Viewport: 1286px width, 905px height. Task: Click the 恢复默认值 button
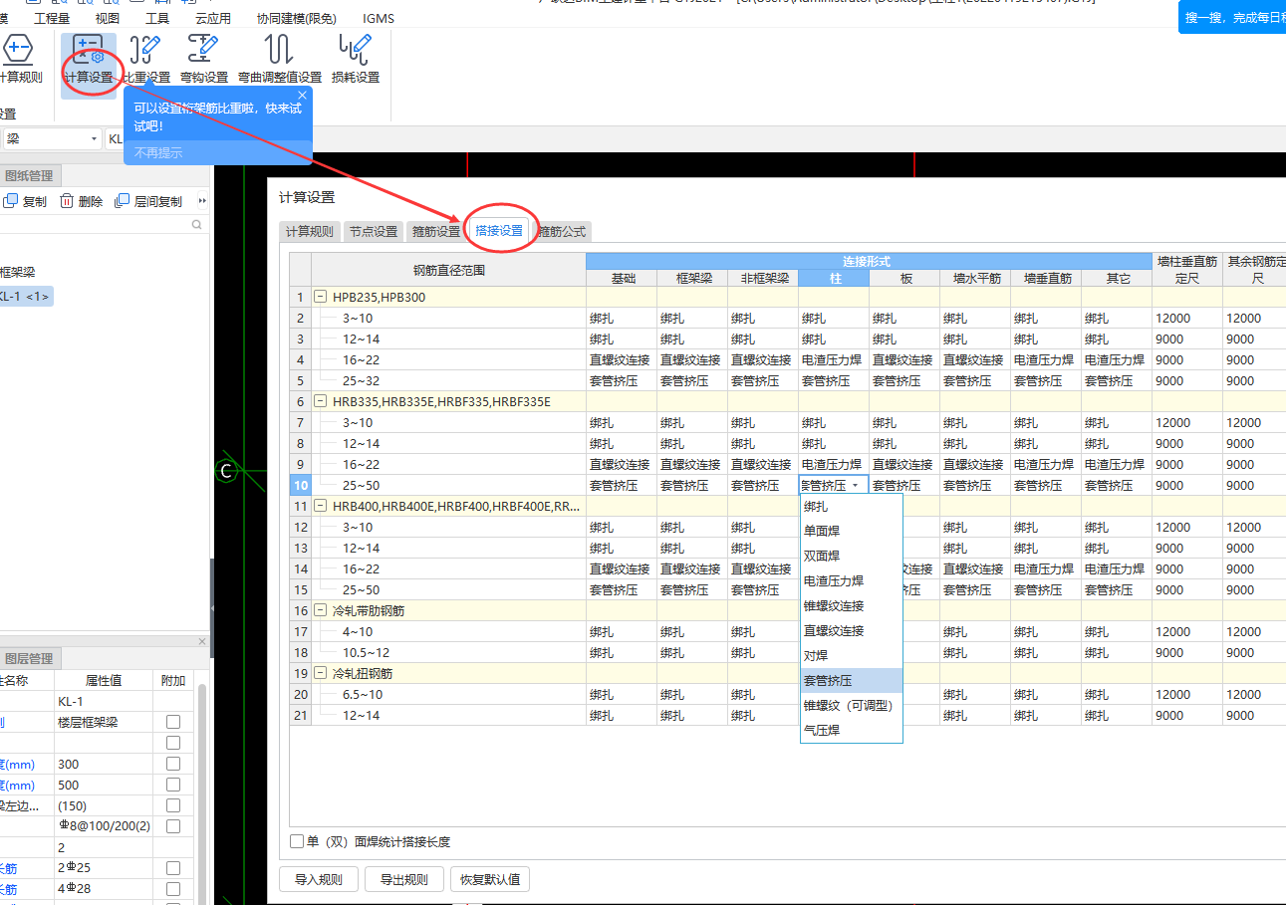coord(489,879)
